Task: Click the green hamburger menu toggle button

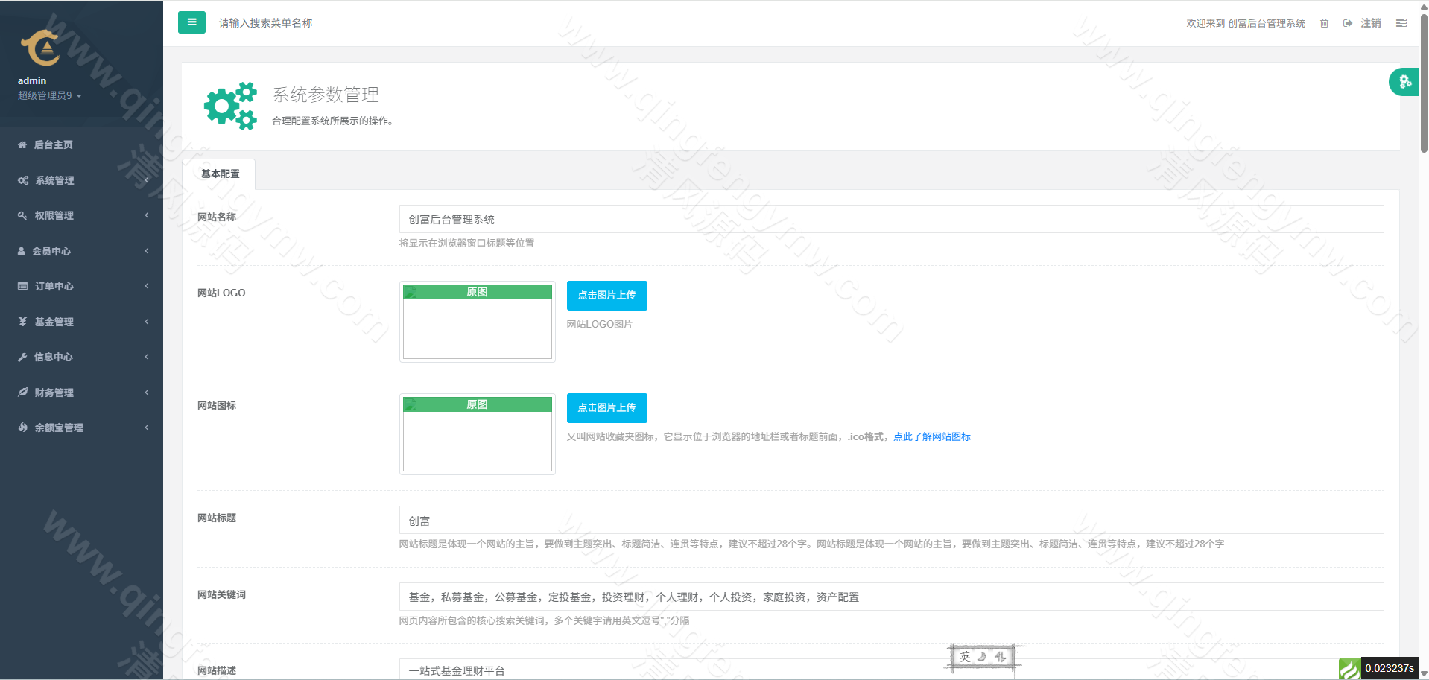Action: 191,22
